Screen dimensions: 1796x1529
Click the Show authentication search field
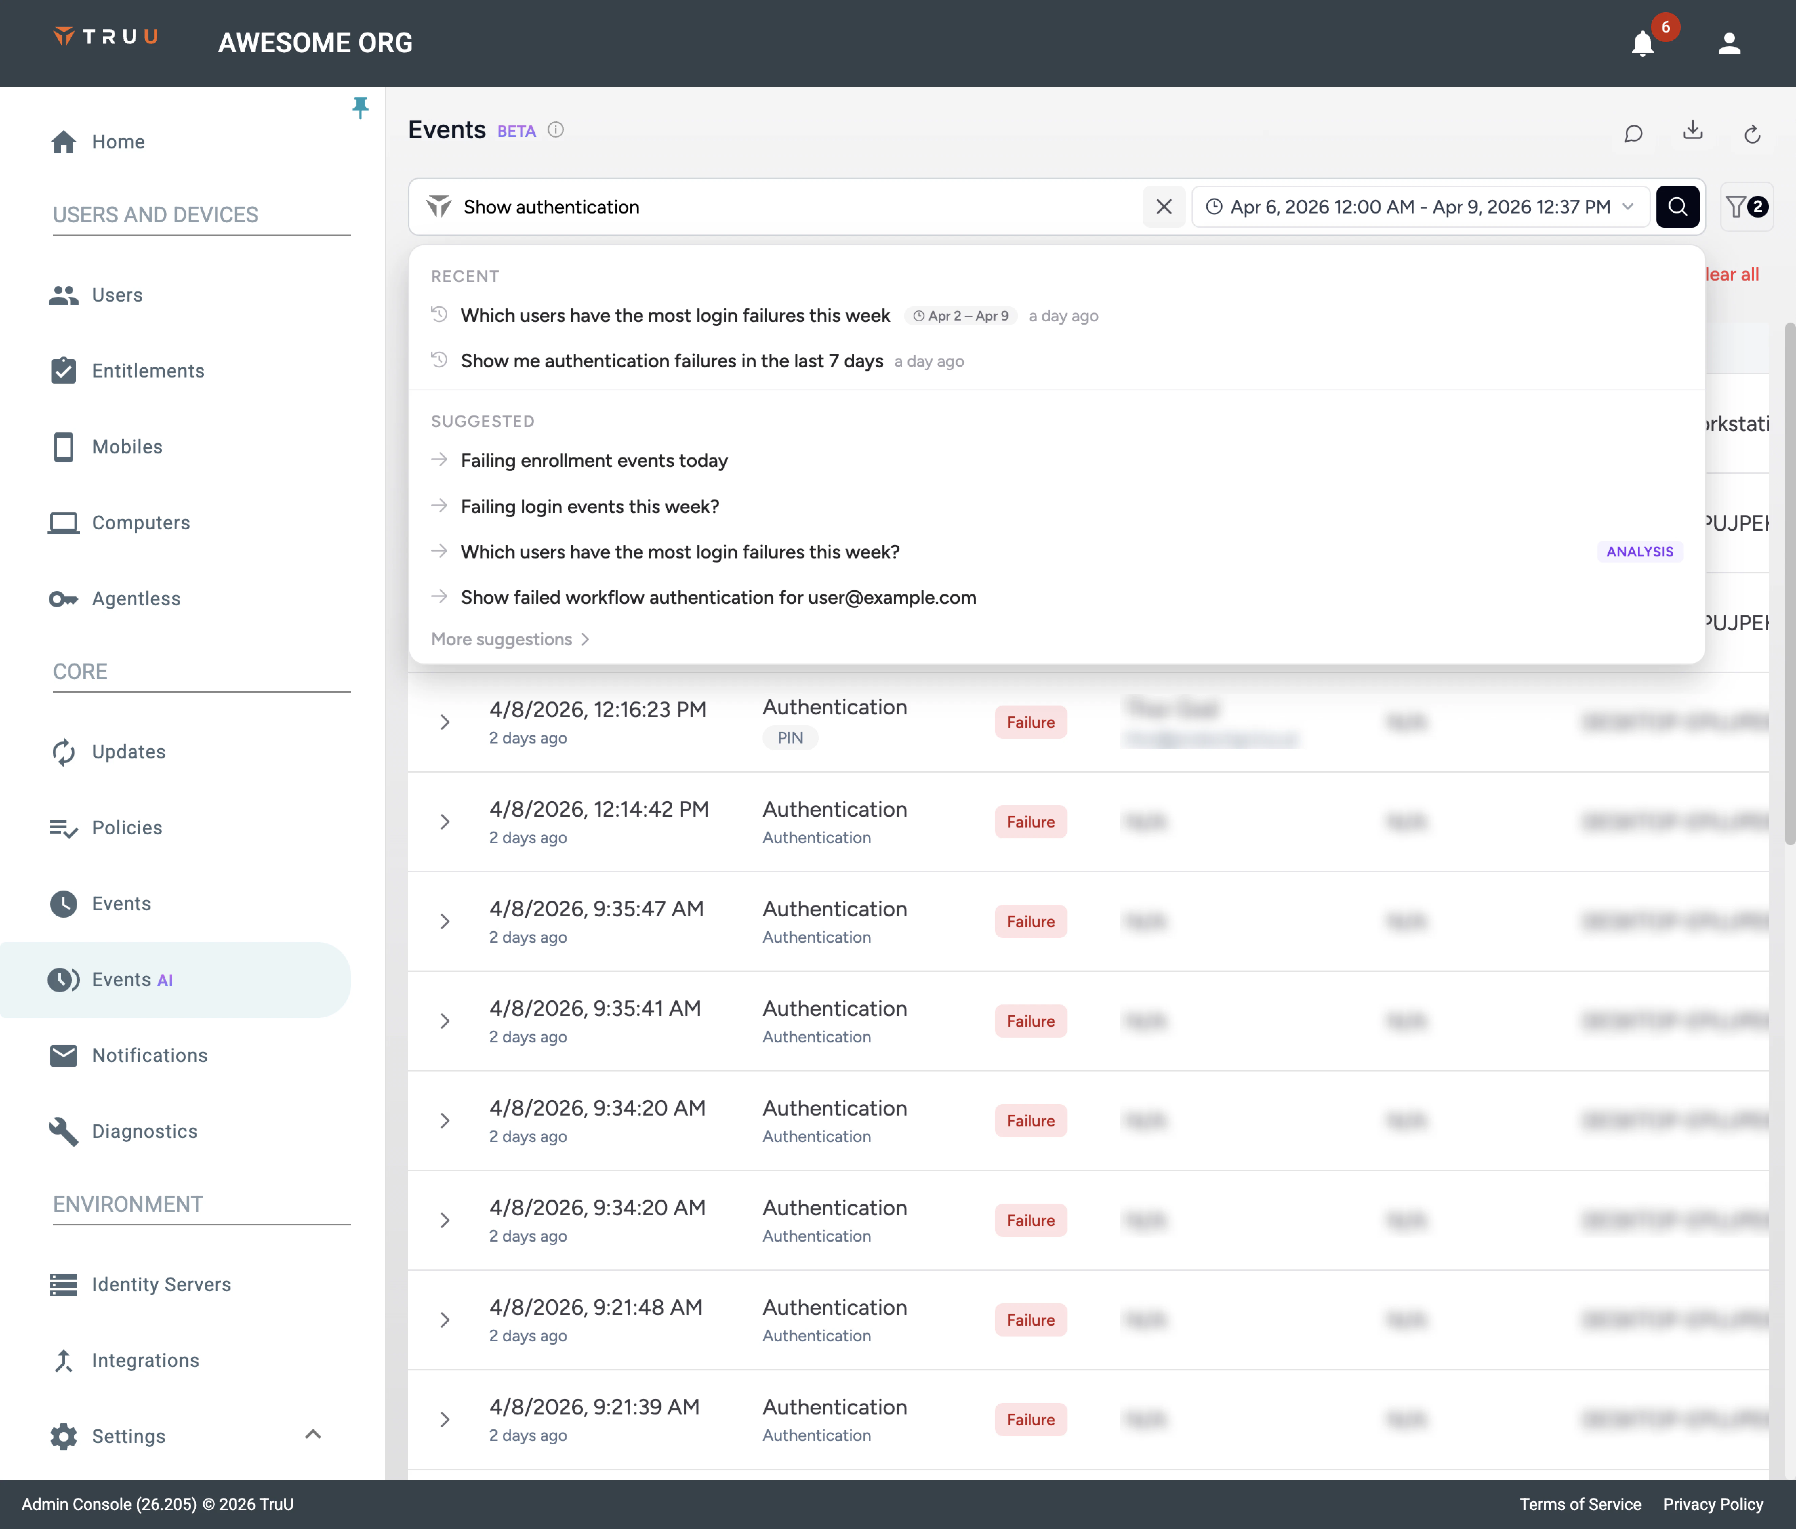click(780, 207)
